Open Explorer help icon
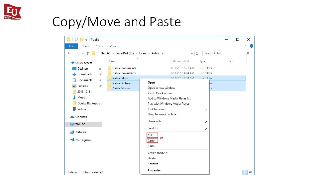319x179 pixels. pyautogui.click(x=252, y=46)
